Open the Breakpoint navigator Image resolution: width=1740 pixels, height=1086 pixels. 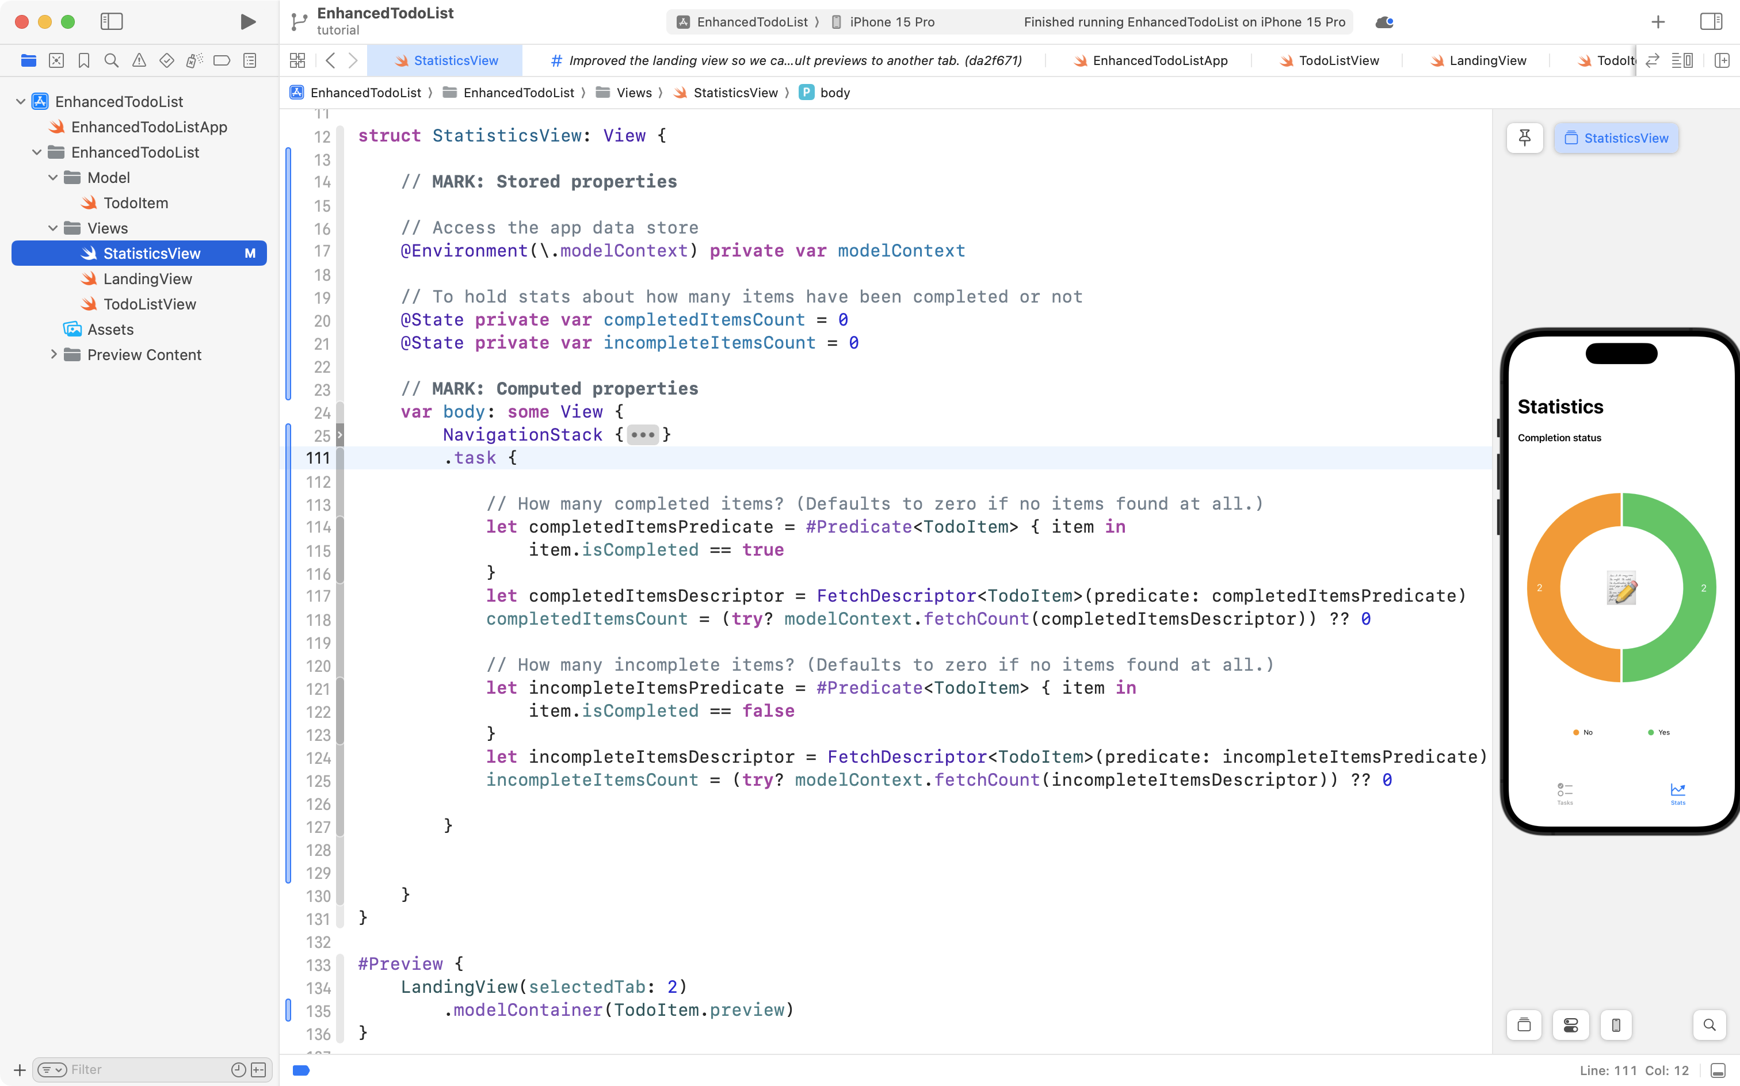click(222, 60)
